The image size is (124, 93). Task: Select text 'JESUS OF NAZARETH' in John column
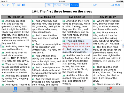coord(110,41)
